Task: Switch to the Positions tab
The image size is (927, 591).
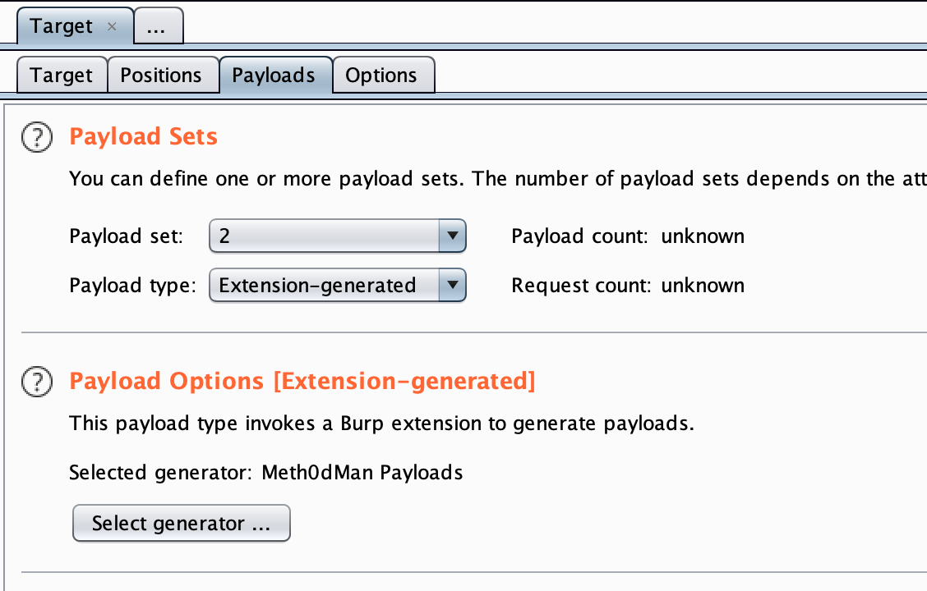Action: click(163, 75)
